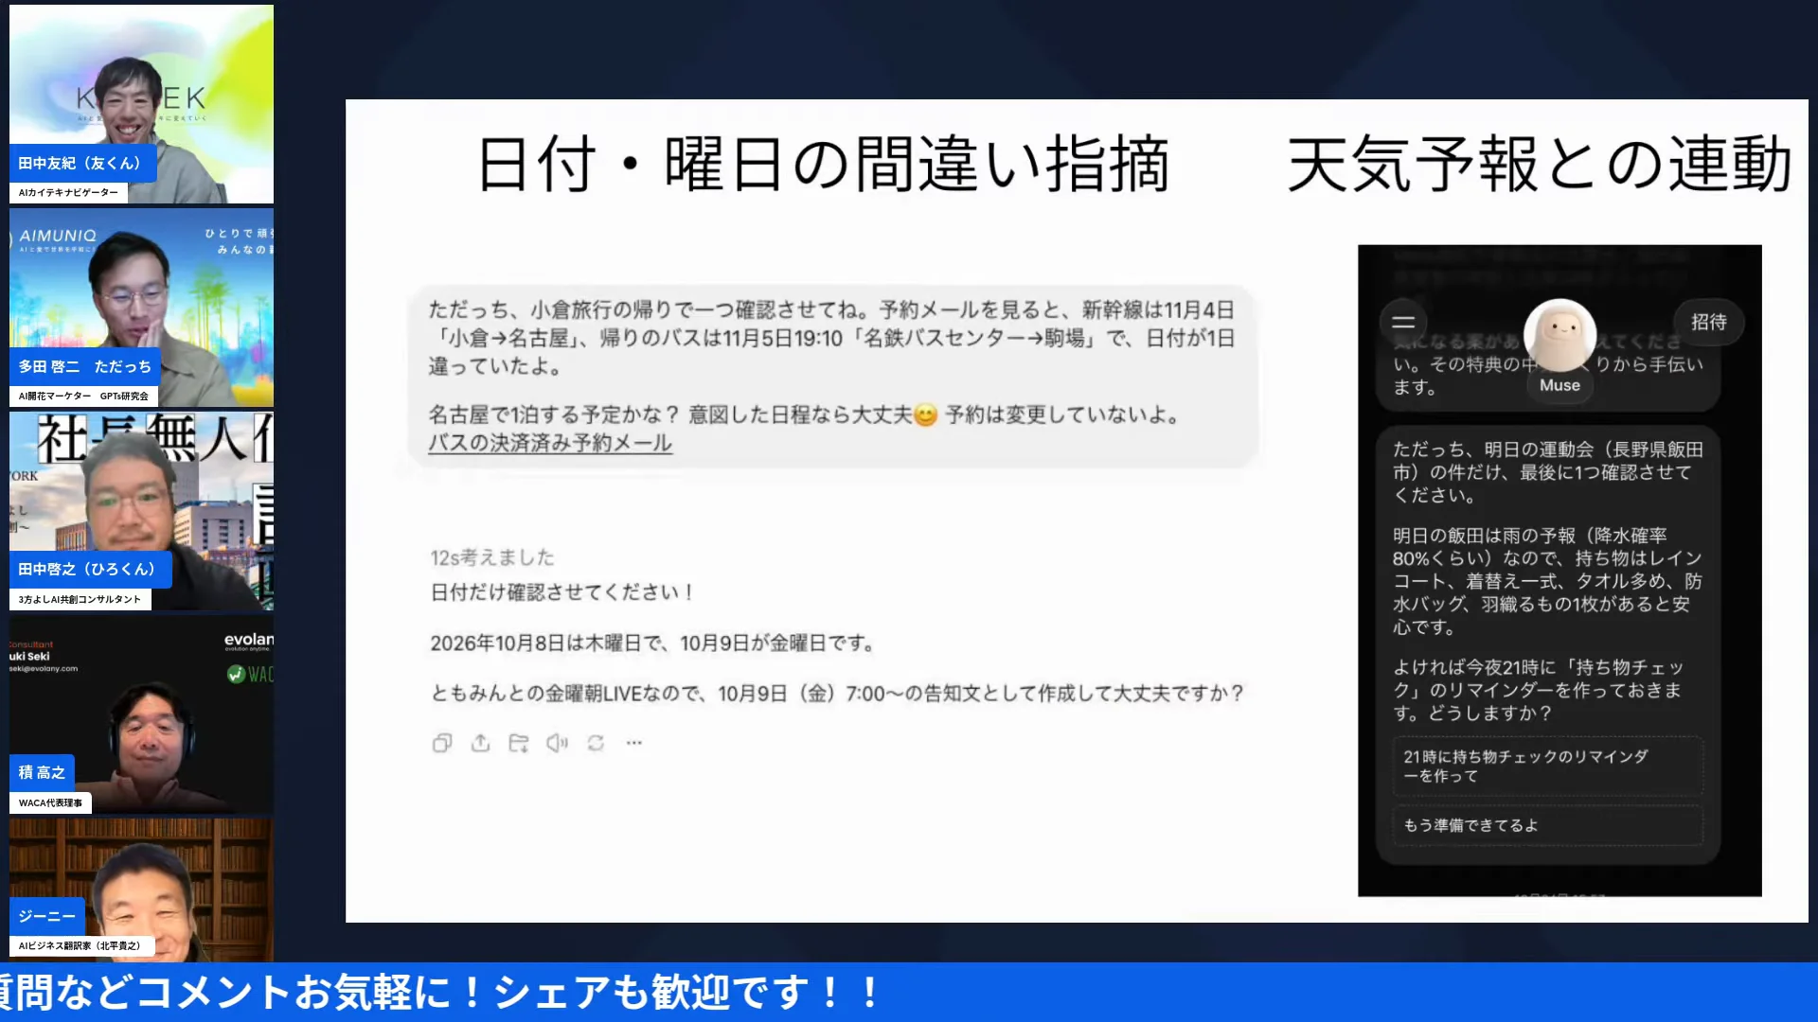Screen dimensions: 1818x1022
Task: Click the Muse avatar character
Action: point(1560,335)
